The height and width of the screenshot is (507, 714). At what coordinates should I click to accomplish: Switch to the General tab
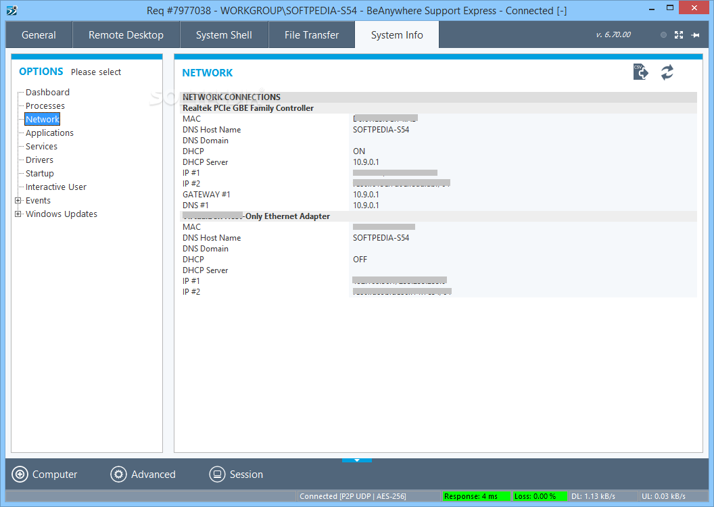tap(39, 35)
